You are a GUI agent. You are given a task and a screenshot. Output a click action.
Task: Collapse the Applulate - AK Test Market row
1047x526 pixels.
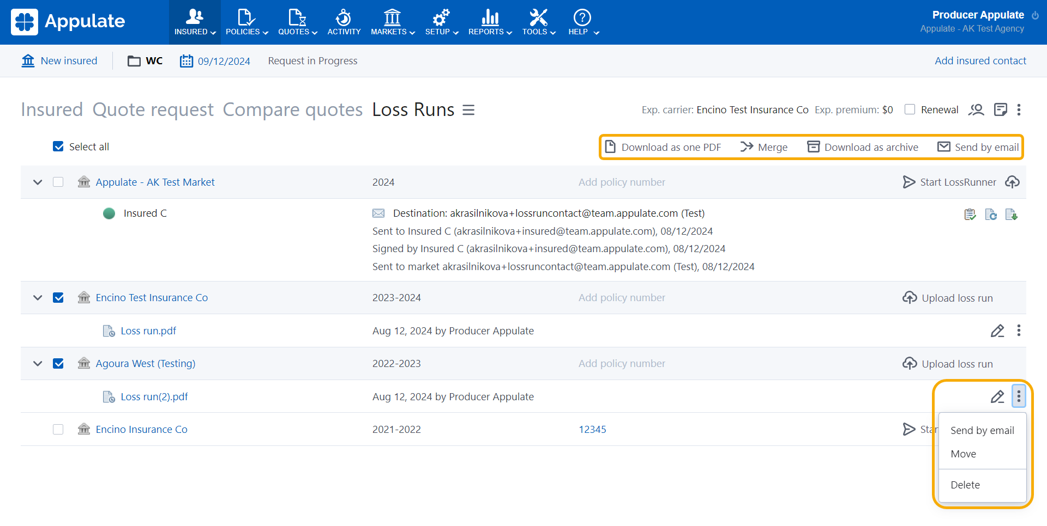point(38,182)
